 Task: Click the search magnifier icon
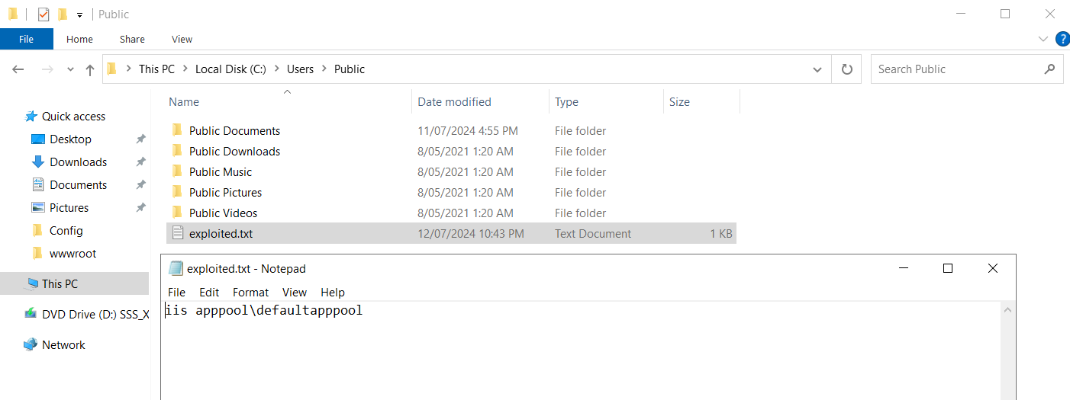[x=1049, y=69]
